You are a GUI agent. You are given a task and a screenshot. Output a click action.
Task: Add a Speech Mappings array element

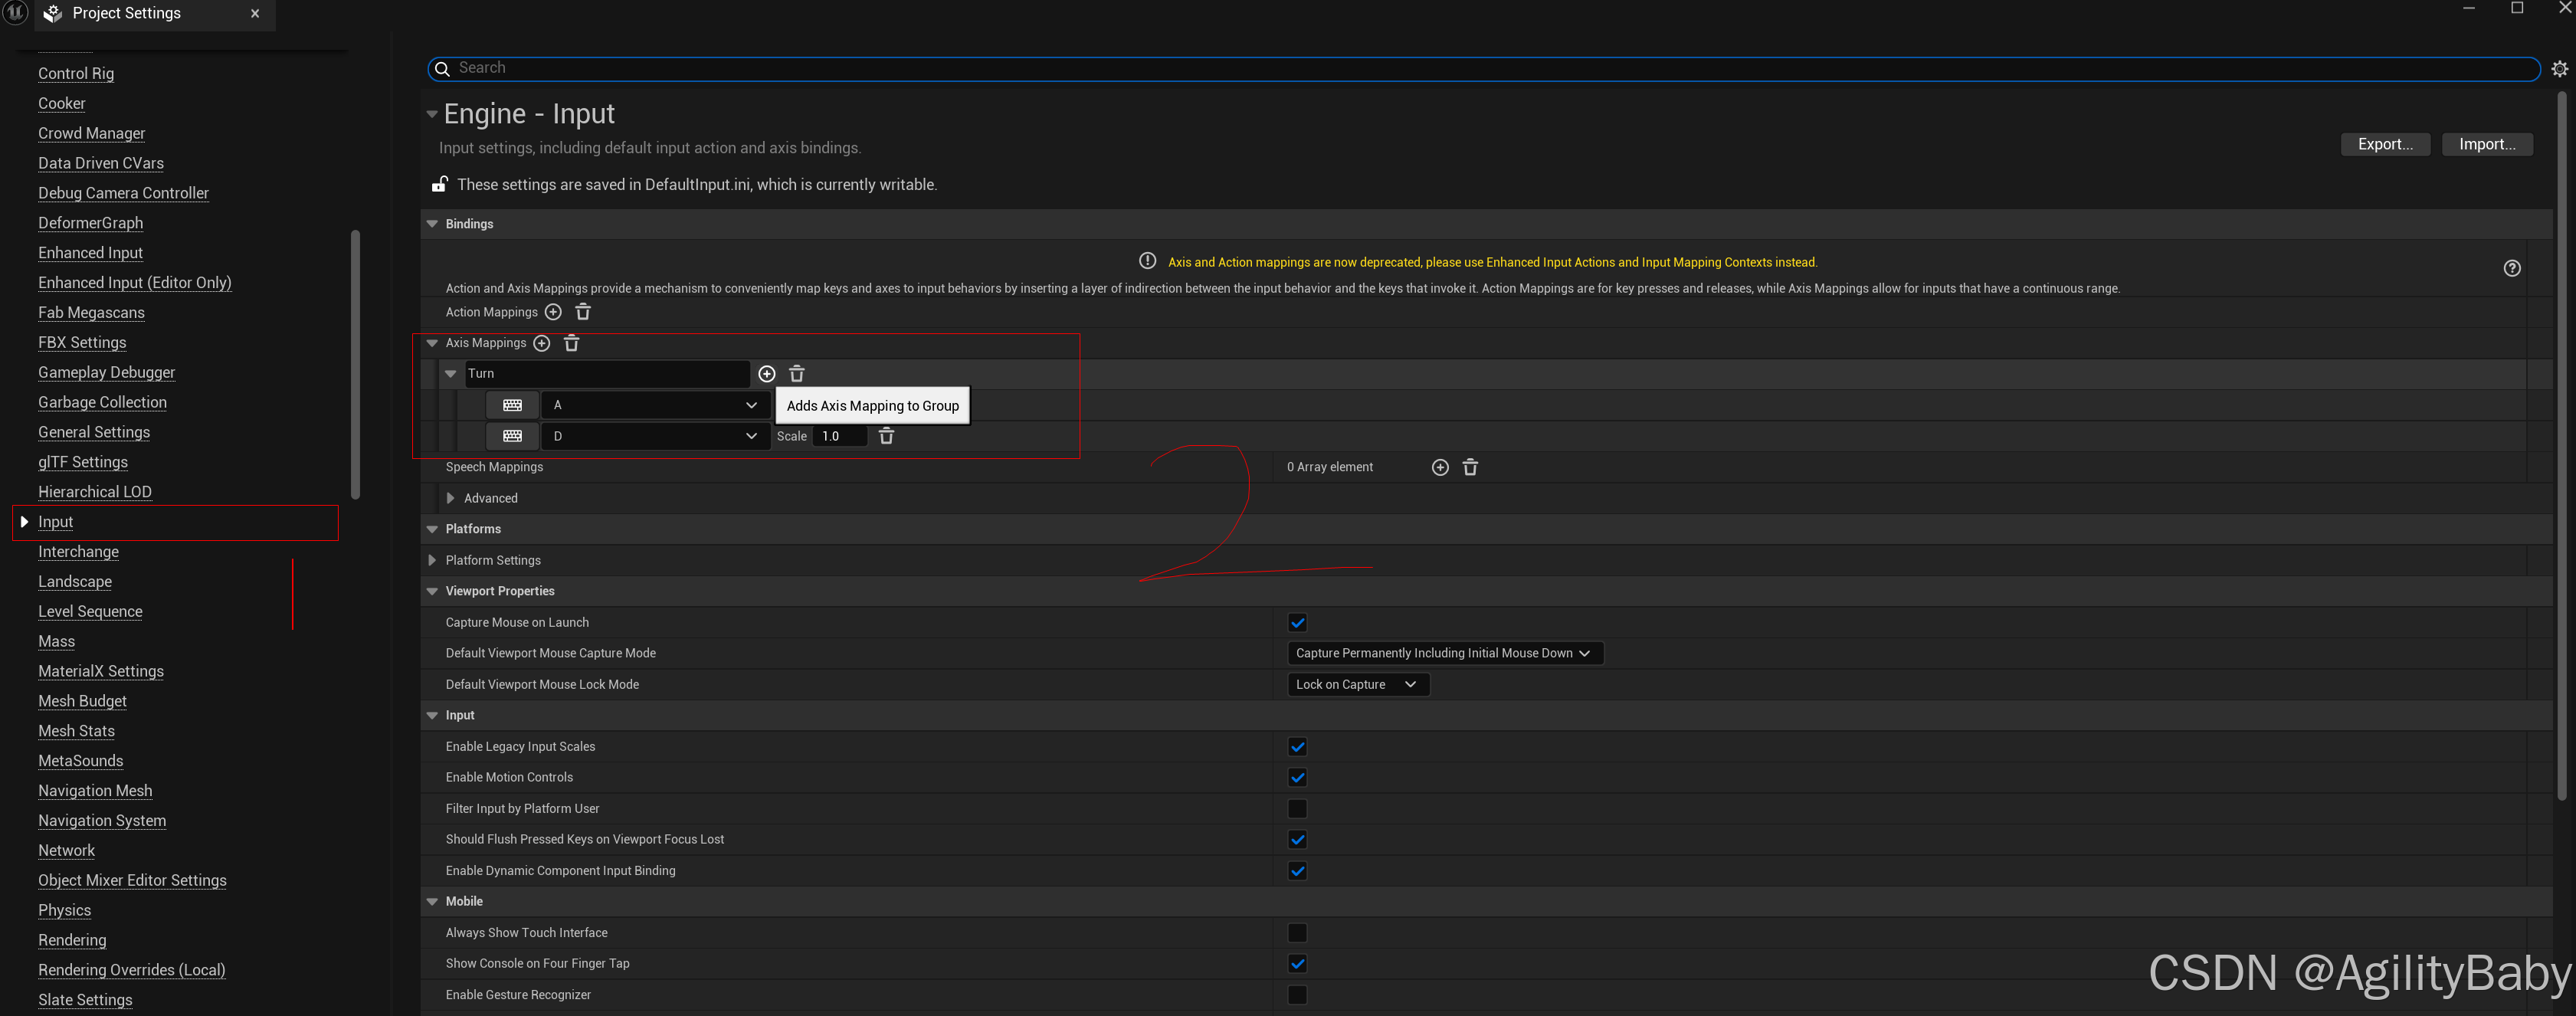coord(1439,467)
